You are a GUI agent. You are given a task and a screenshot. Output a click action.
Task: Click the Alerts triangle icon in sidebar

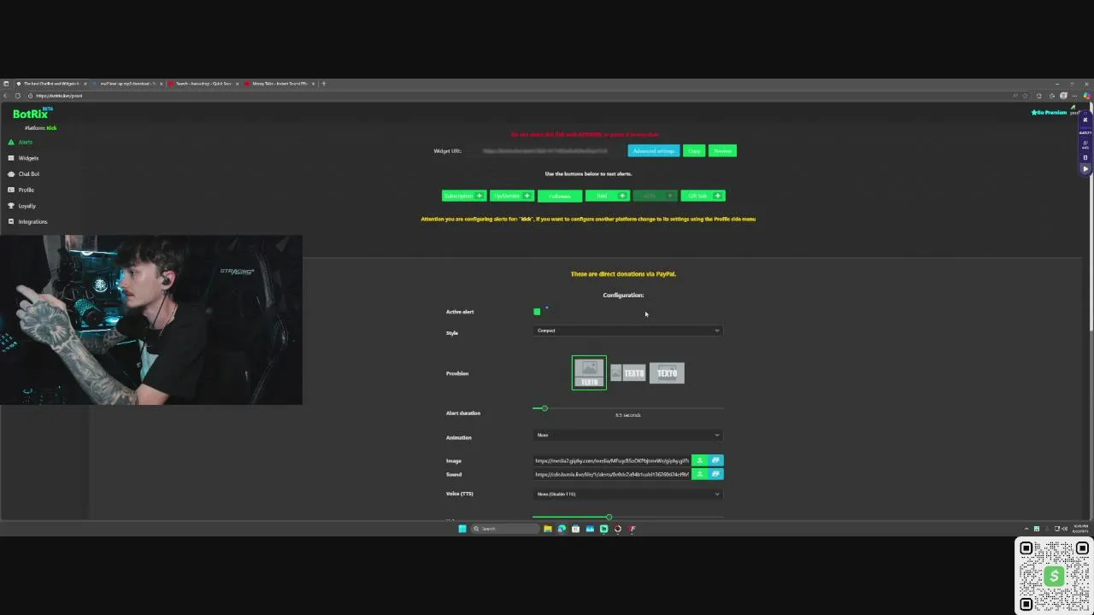tap(11, 142)
